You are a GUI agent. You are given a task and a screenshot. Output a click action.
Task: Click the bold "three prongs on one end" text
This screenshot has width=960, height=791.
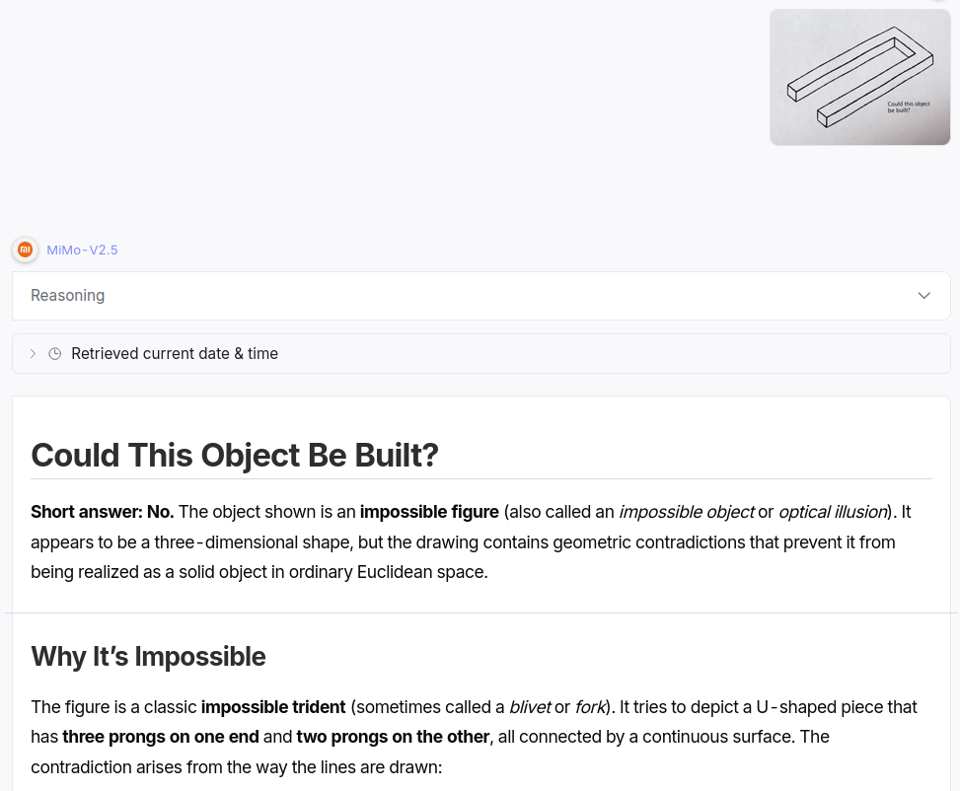pos(161,737)
